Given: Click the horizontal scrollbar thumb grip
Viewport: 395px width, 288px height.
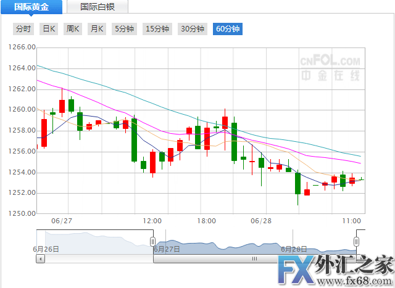Looking at the screenshot, I should (x=254, y=260).
